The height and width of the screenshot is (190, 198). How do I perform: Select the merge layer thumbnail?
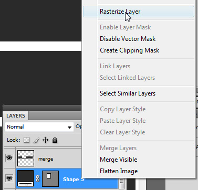[x=26, y=158]
